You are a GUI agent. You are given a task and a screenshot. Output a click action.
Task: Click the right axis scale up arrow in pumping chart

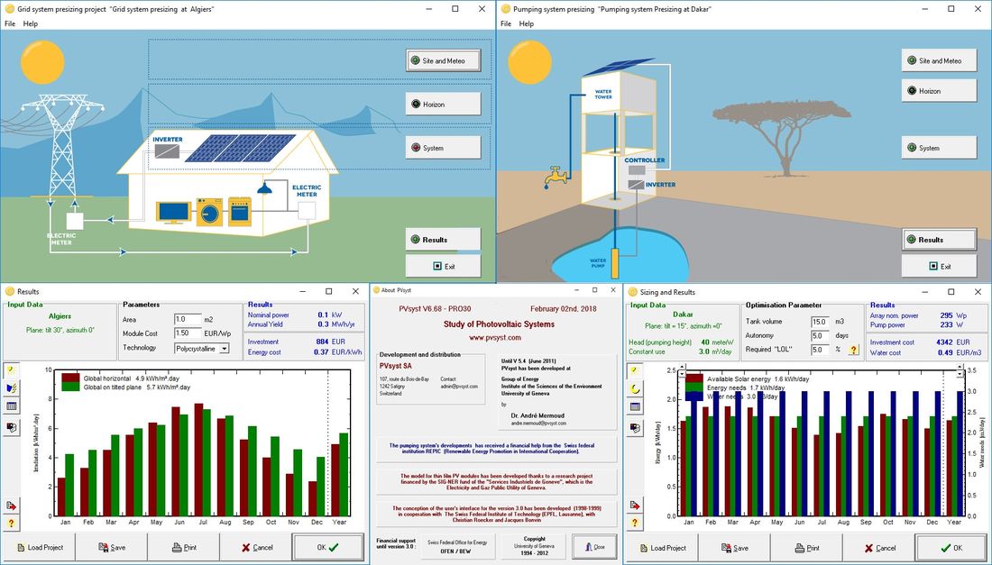click(x=961, y=369)
